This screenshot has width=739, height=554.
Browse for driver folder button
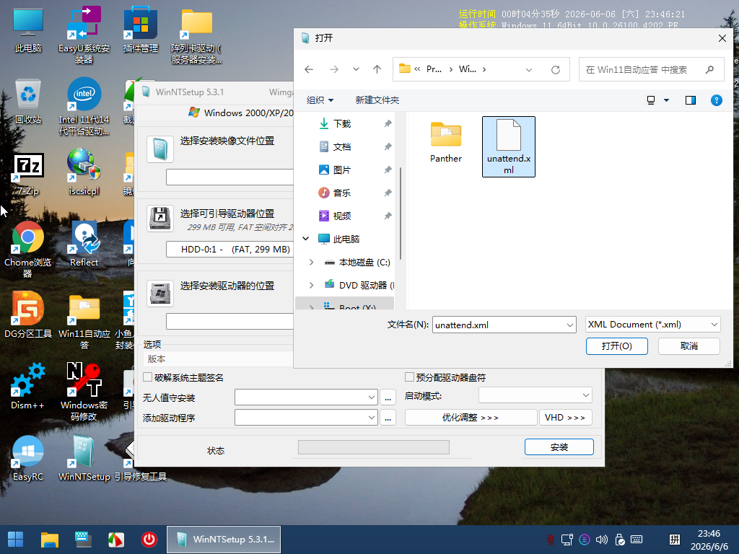point(388,418)
